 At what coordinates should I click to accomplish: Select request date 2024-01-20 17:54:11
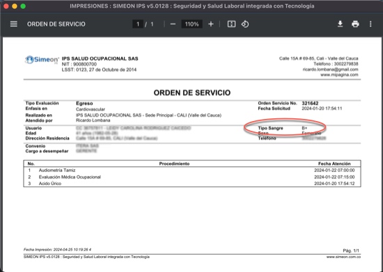(322, 109)
